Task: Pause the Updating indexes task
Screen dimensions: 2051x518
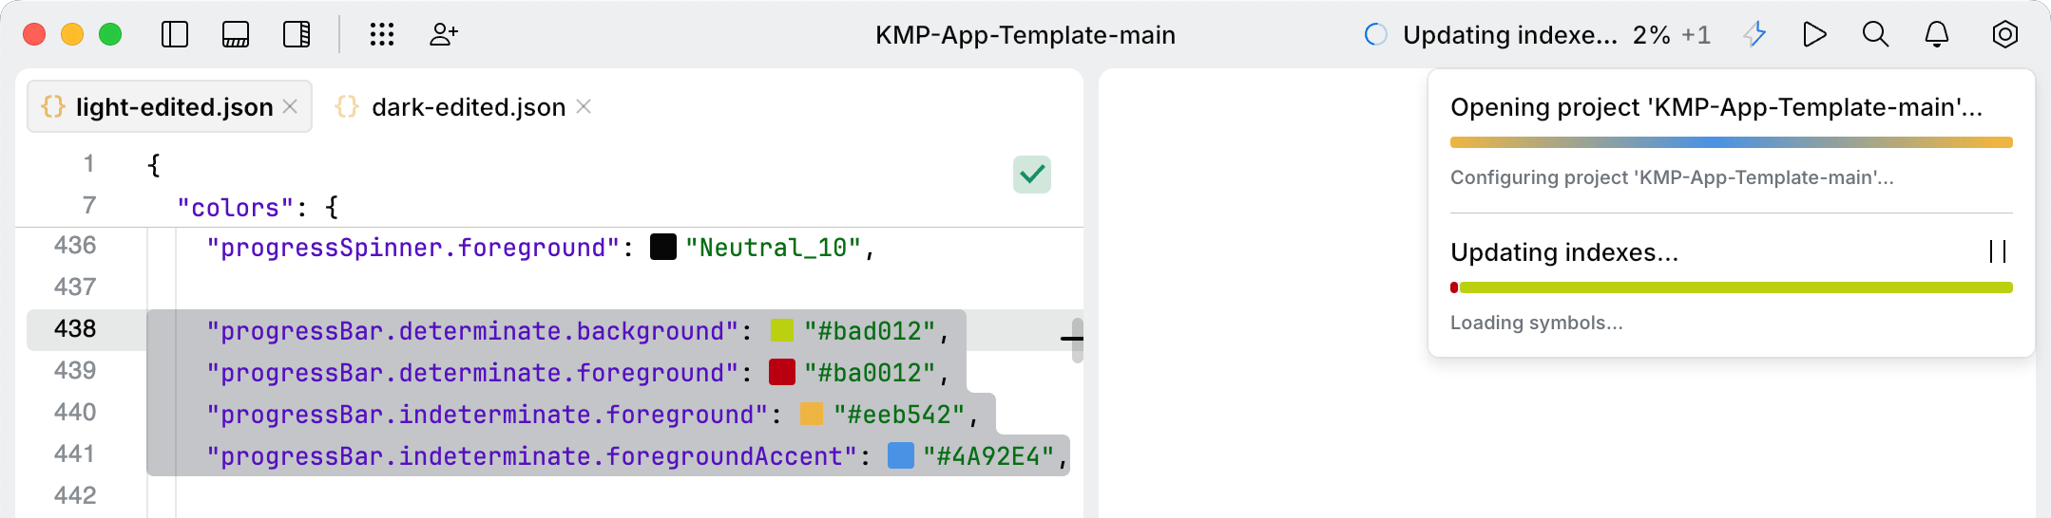Action: [1998, 251]
